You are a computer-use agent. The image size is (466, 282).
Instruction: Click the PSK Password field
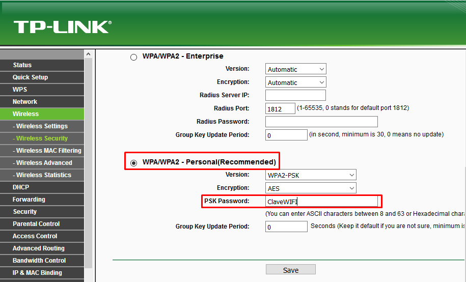(x=322, y=202)
